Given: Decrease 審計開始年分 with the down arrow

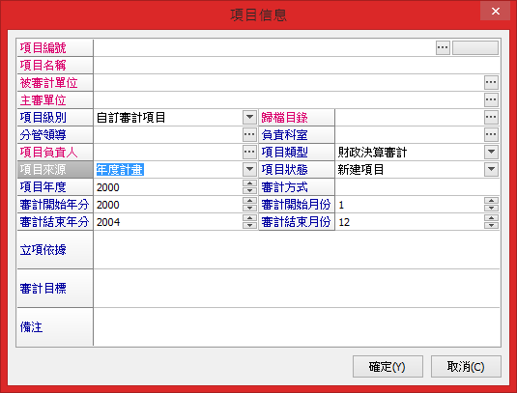Looking at the screenshot, I should pos(249,209).
